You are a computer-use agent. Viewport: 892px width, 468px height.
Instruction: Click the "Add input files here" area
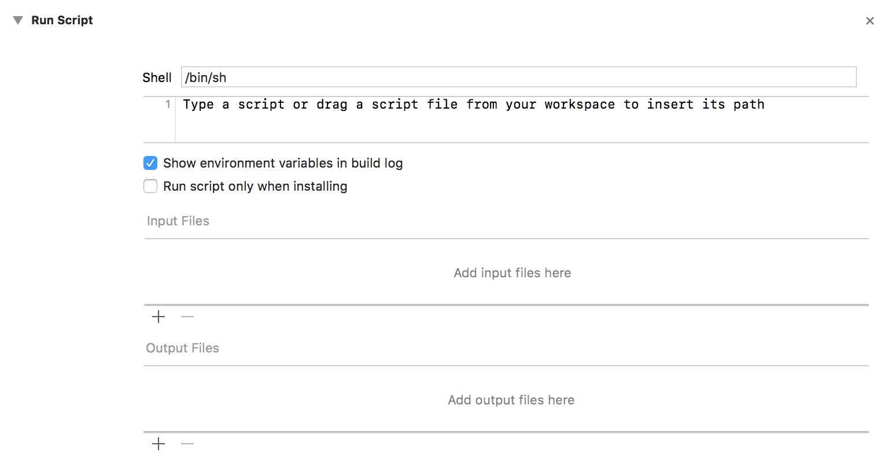(512, 272)
